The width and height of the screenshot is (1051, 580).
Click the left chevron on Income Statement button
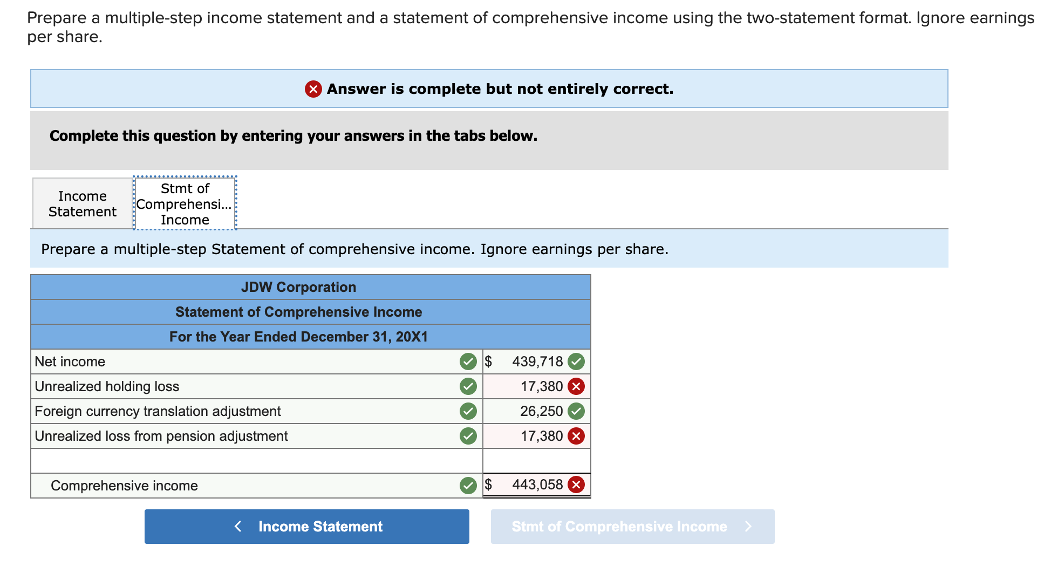tap(238, 527)
